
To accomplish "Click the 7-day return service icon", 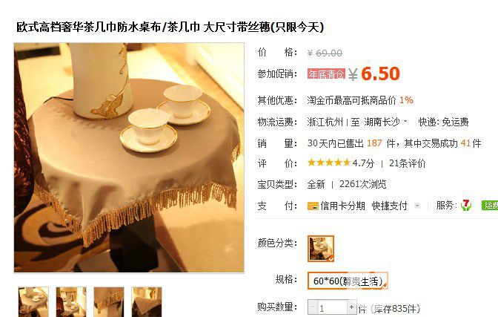I will (x=466, y=206).
